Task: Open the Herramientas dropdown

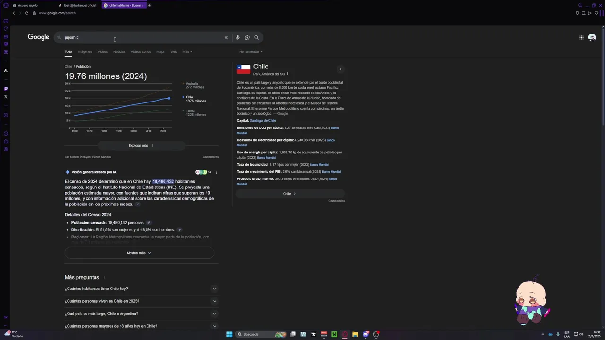Action: coord(251,52)
